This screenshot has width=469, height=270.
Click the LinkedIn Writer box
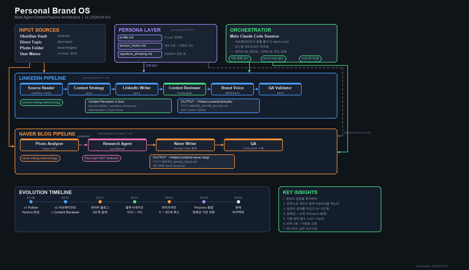click(x=137, y=89)
